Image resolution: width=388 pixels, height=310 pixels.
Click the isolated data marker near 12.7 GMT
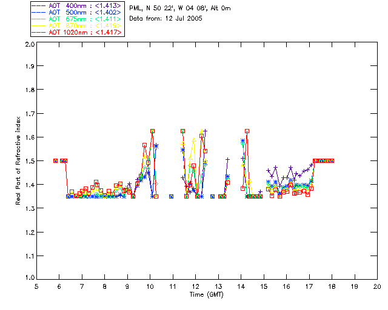point(212,197)
